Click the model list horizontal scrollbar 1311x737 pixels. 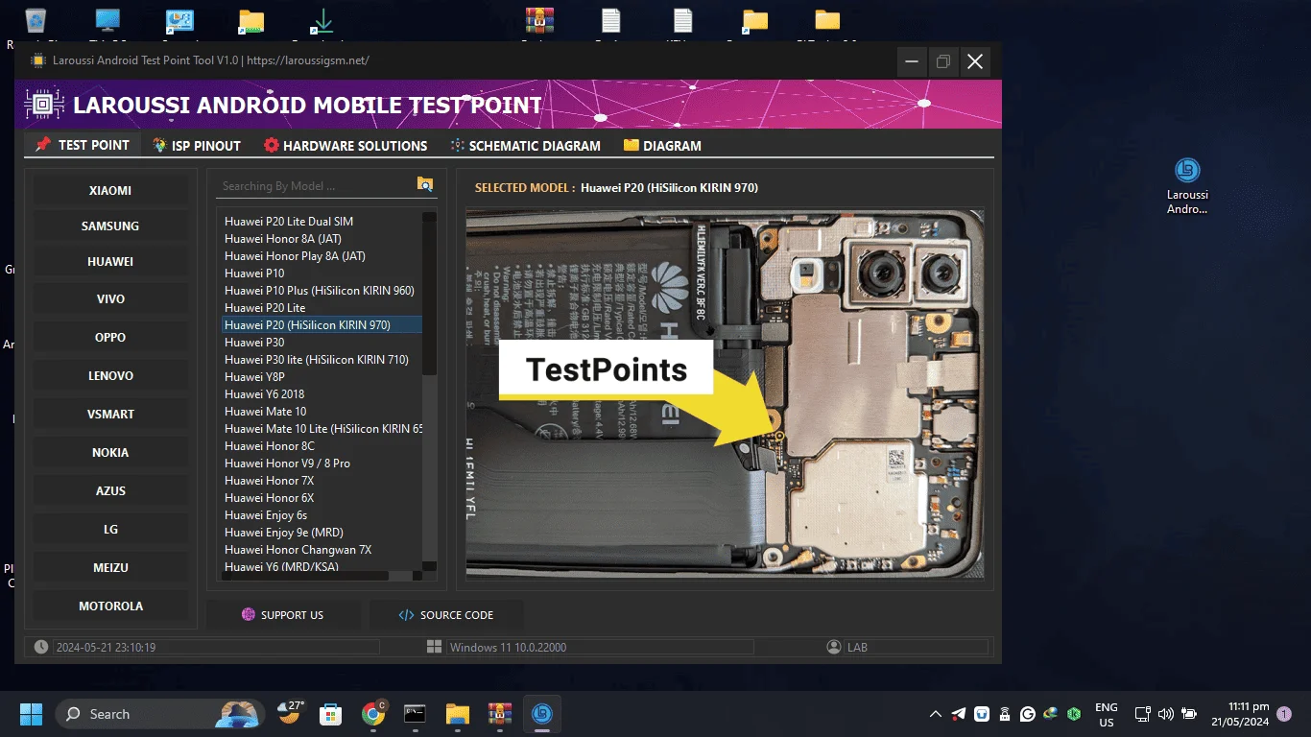point(322,576)
